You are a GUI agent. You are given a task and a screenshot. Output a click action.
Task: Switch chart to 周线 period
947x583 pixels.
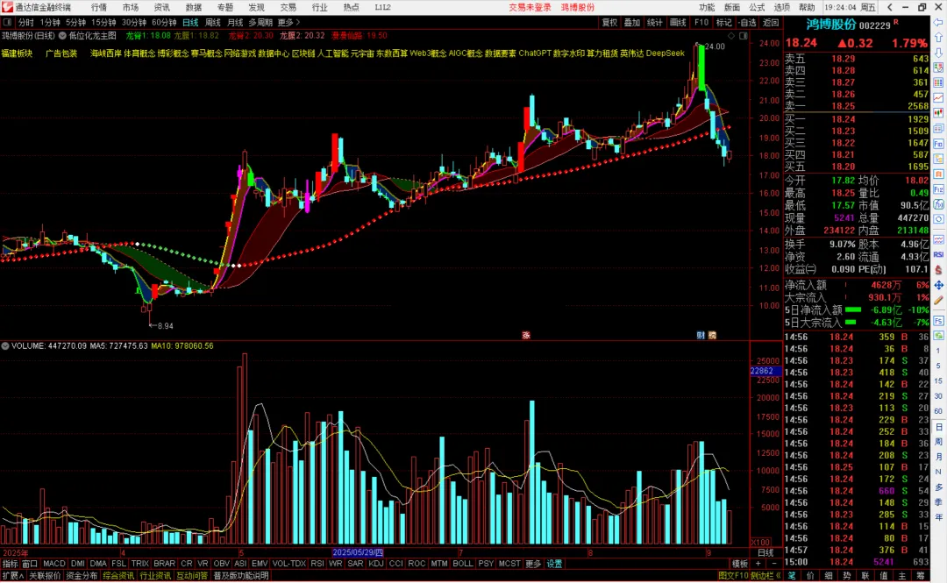[212, 22]
